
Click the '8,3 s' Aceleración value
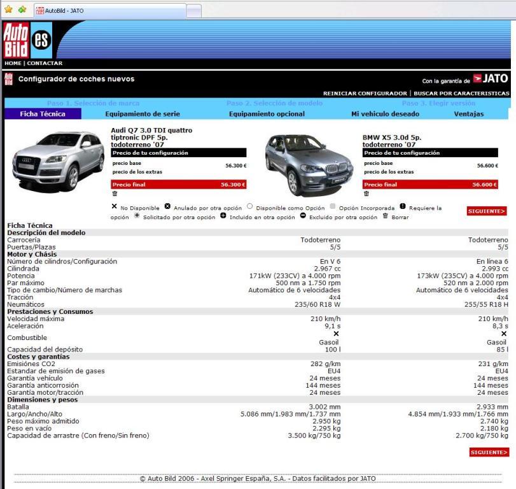point(500,326)
